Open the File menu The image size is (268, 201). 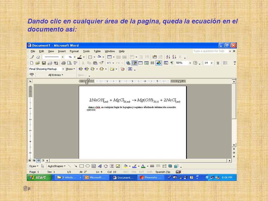(33, 51)
